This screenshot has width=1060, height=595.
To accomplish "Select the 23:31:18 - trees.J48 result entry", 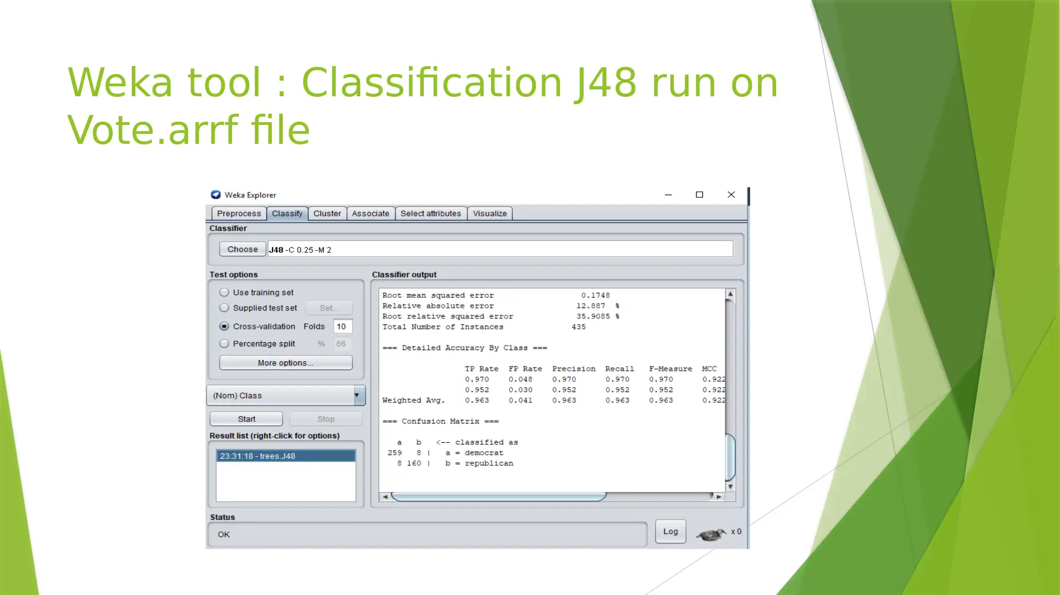I will pos(286,456).
